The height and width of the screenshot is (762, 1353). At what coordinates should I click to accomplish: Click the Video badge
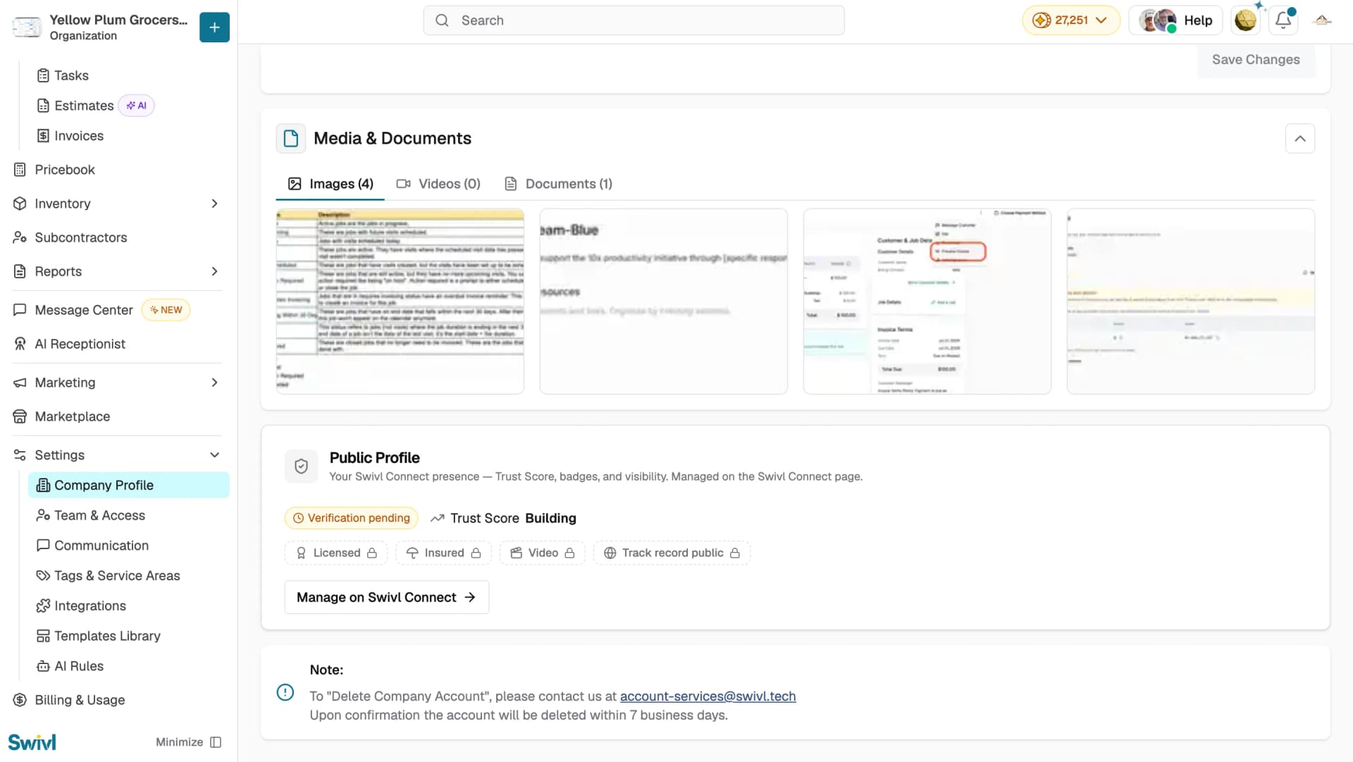[x=543, y=553]
